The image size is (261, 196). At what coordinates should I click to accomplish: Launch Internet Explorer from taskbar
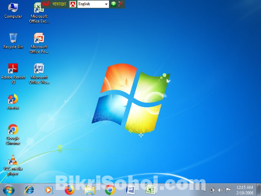click(x=29, y=190)
